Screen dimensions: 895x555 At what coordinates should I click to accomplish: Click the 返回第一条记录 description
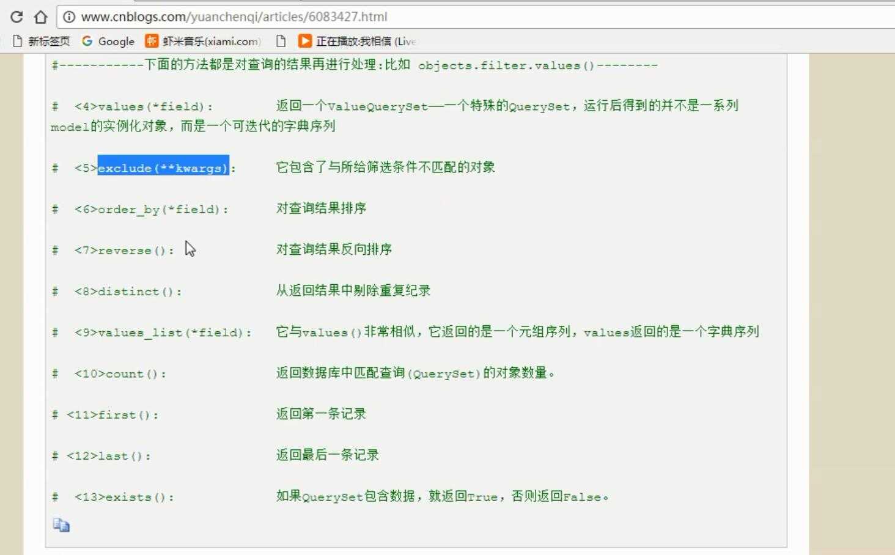(321, 414)
